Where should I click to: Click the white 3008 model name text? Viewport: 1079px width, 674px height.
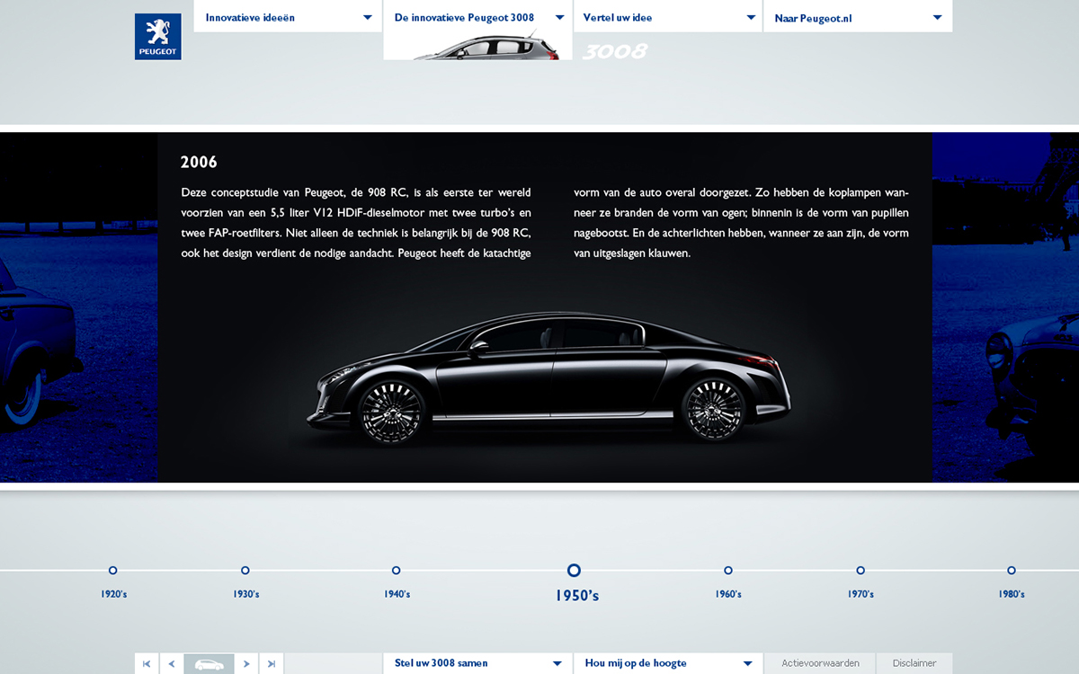615,51
